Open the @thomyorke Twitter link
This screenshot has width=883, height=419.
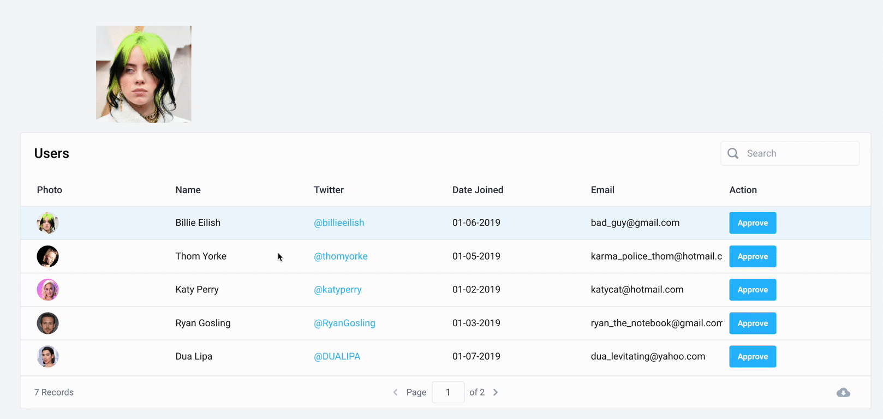(341, 256)
